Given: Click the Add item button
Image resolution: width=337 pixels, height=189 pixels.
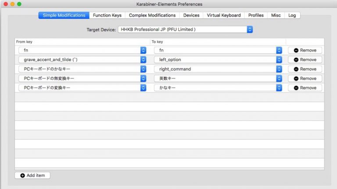Looking at the screenshot, I should (32, 175).
